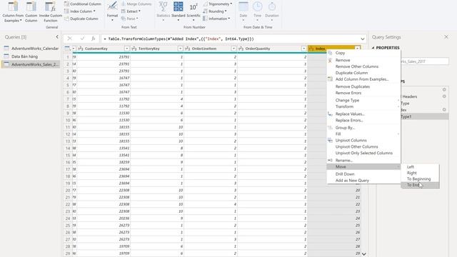
Task: Select Data Bán hàng query
Action: pyautogui.click(x=31, y=56)
